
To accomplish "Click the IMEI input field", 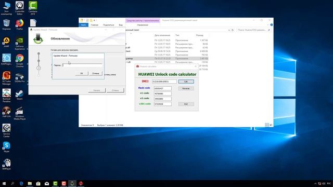I will [164, 82].
